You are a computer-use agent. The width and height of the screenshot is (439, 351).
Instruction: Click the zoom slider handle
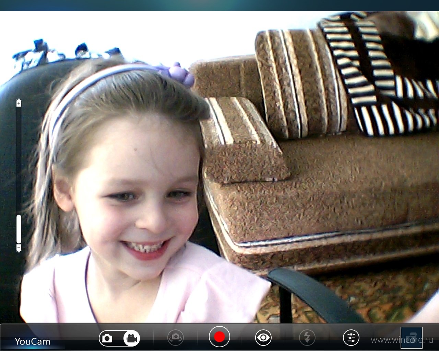tap(19, 229)
